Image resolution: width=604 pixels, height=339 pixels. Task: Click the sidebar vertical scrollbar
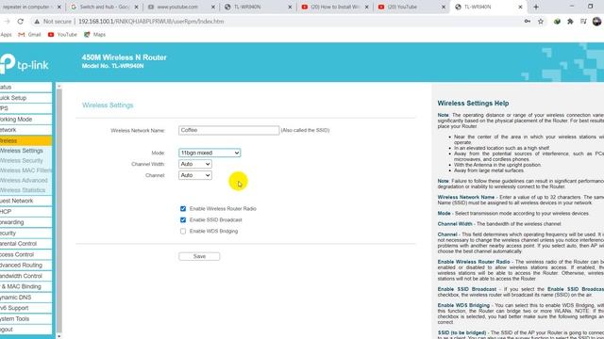[x=59, y=211]
